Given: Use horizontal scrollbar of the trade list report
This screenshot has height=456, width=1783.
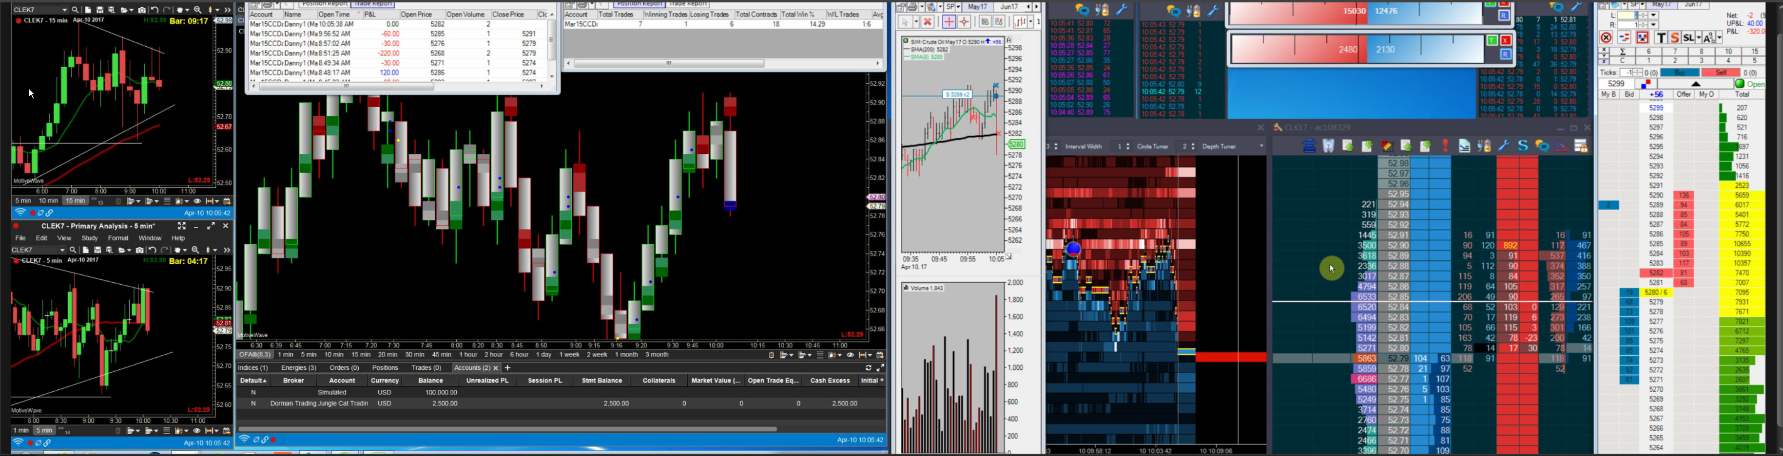Looking at the screenshot, I should tap(347, 87).
